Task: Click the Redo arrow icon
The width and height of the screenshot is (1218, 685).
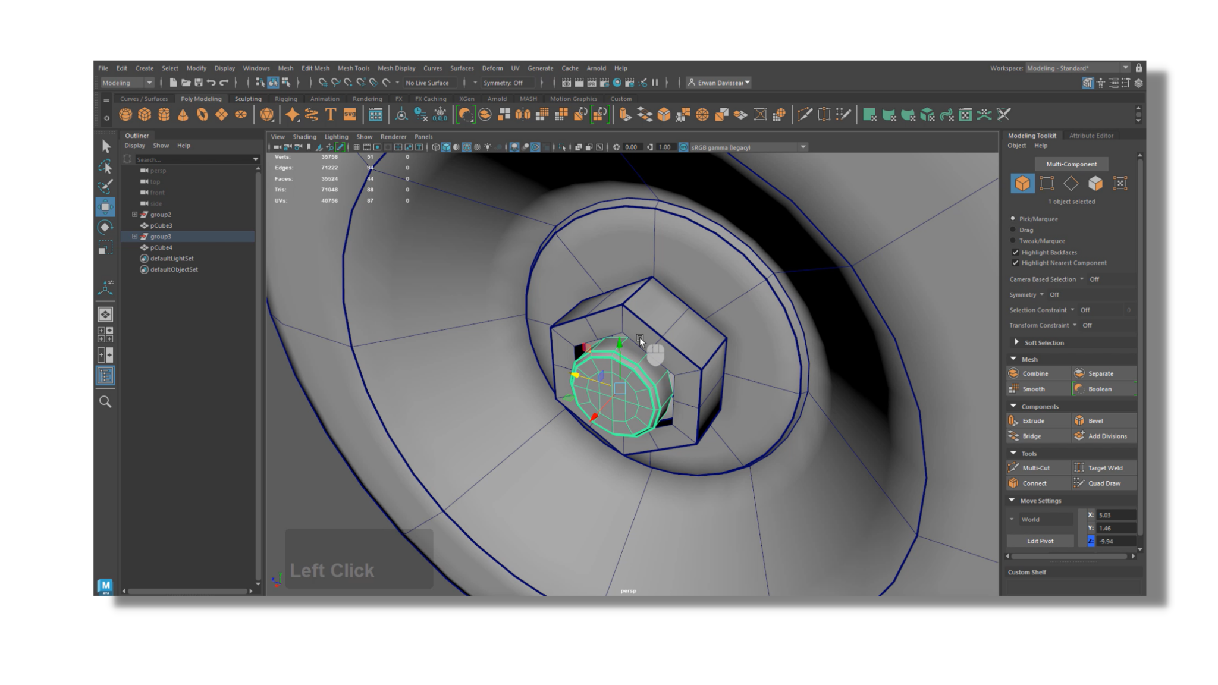Action: point(224,83)
